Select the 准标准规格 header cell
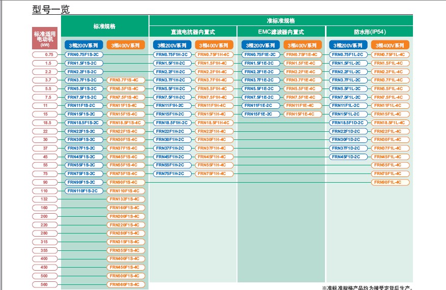The height and width of the screenshot is (290, 446). tap(281, 20)
